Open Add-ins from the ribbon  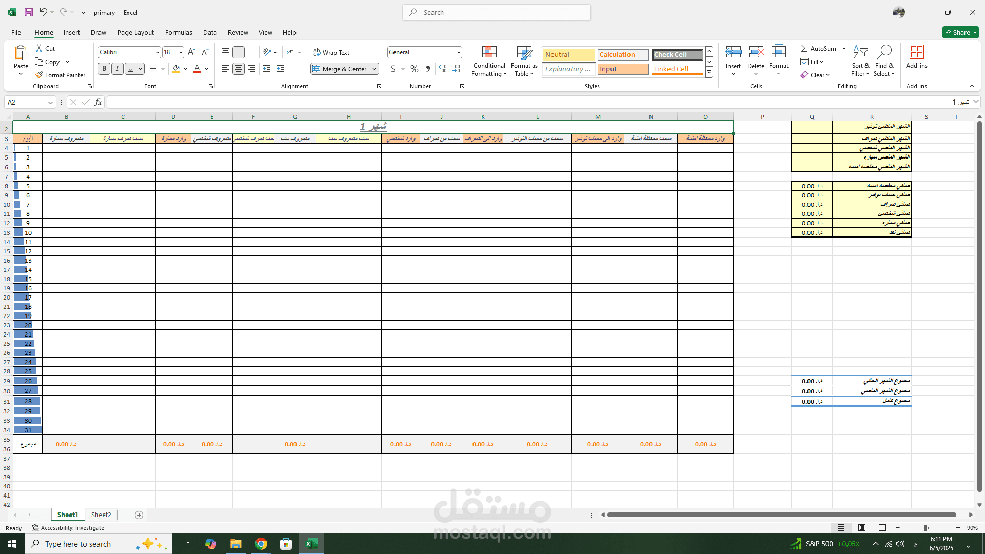pos(917,56)
